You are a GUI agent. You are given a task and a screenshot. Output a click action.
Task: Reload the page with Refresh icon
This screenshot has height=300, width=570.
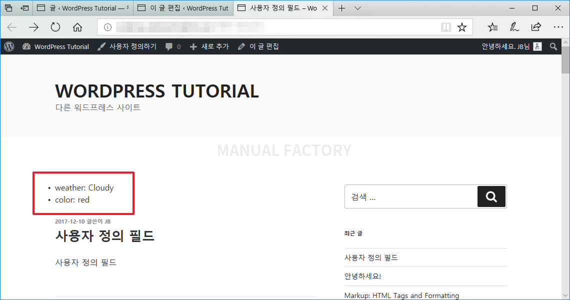[x=55, y=27]
